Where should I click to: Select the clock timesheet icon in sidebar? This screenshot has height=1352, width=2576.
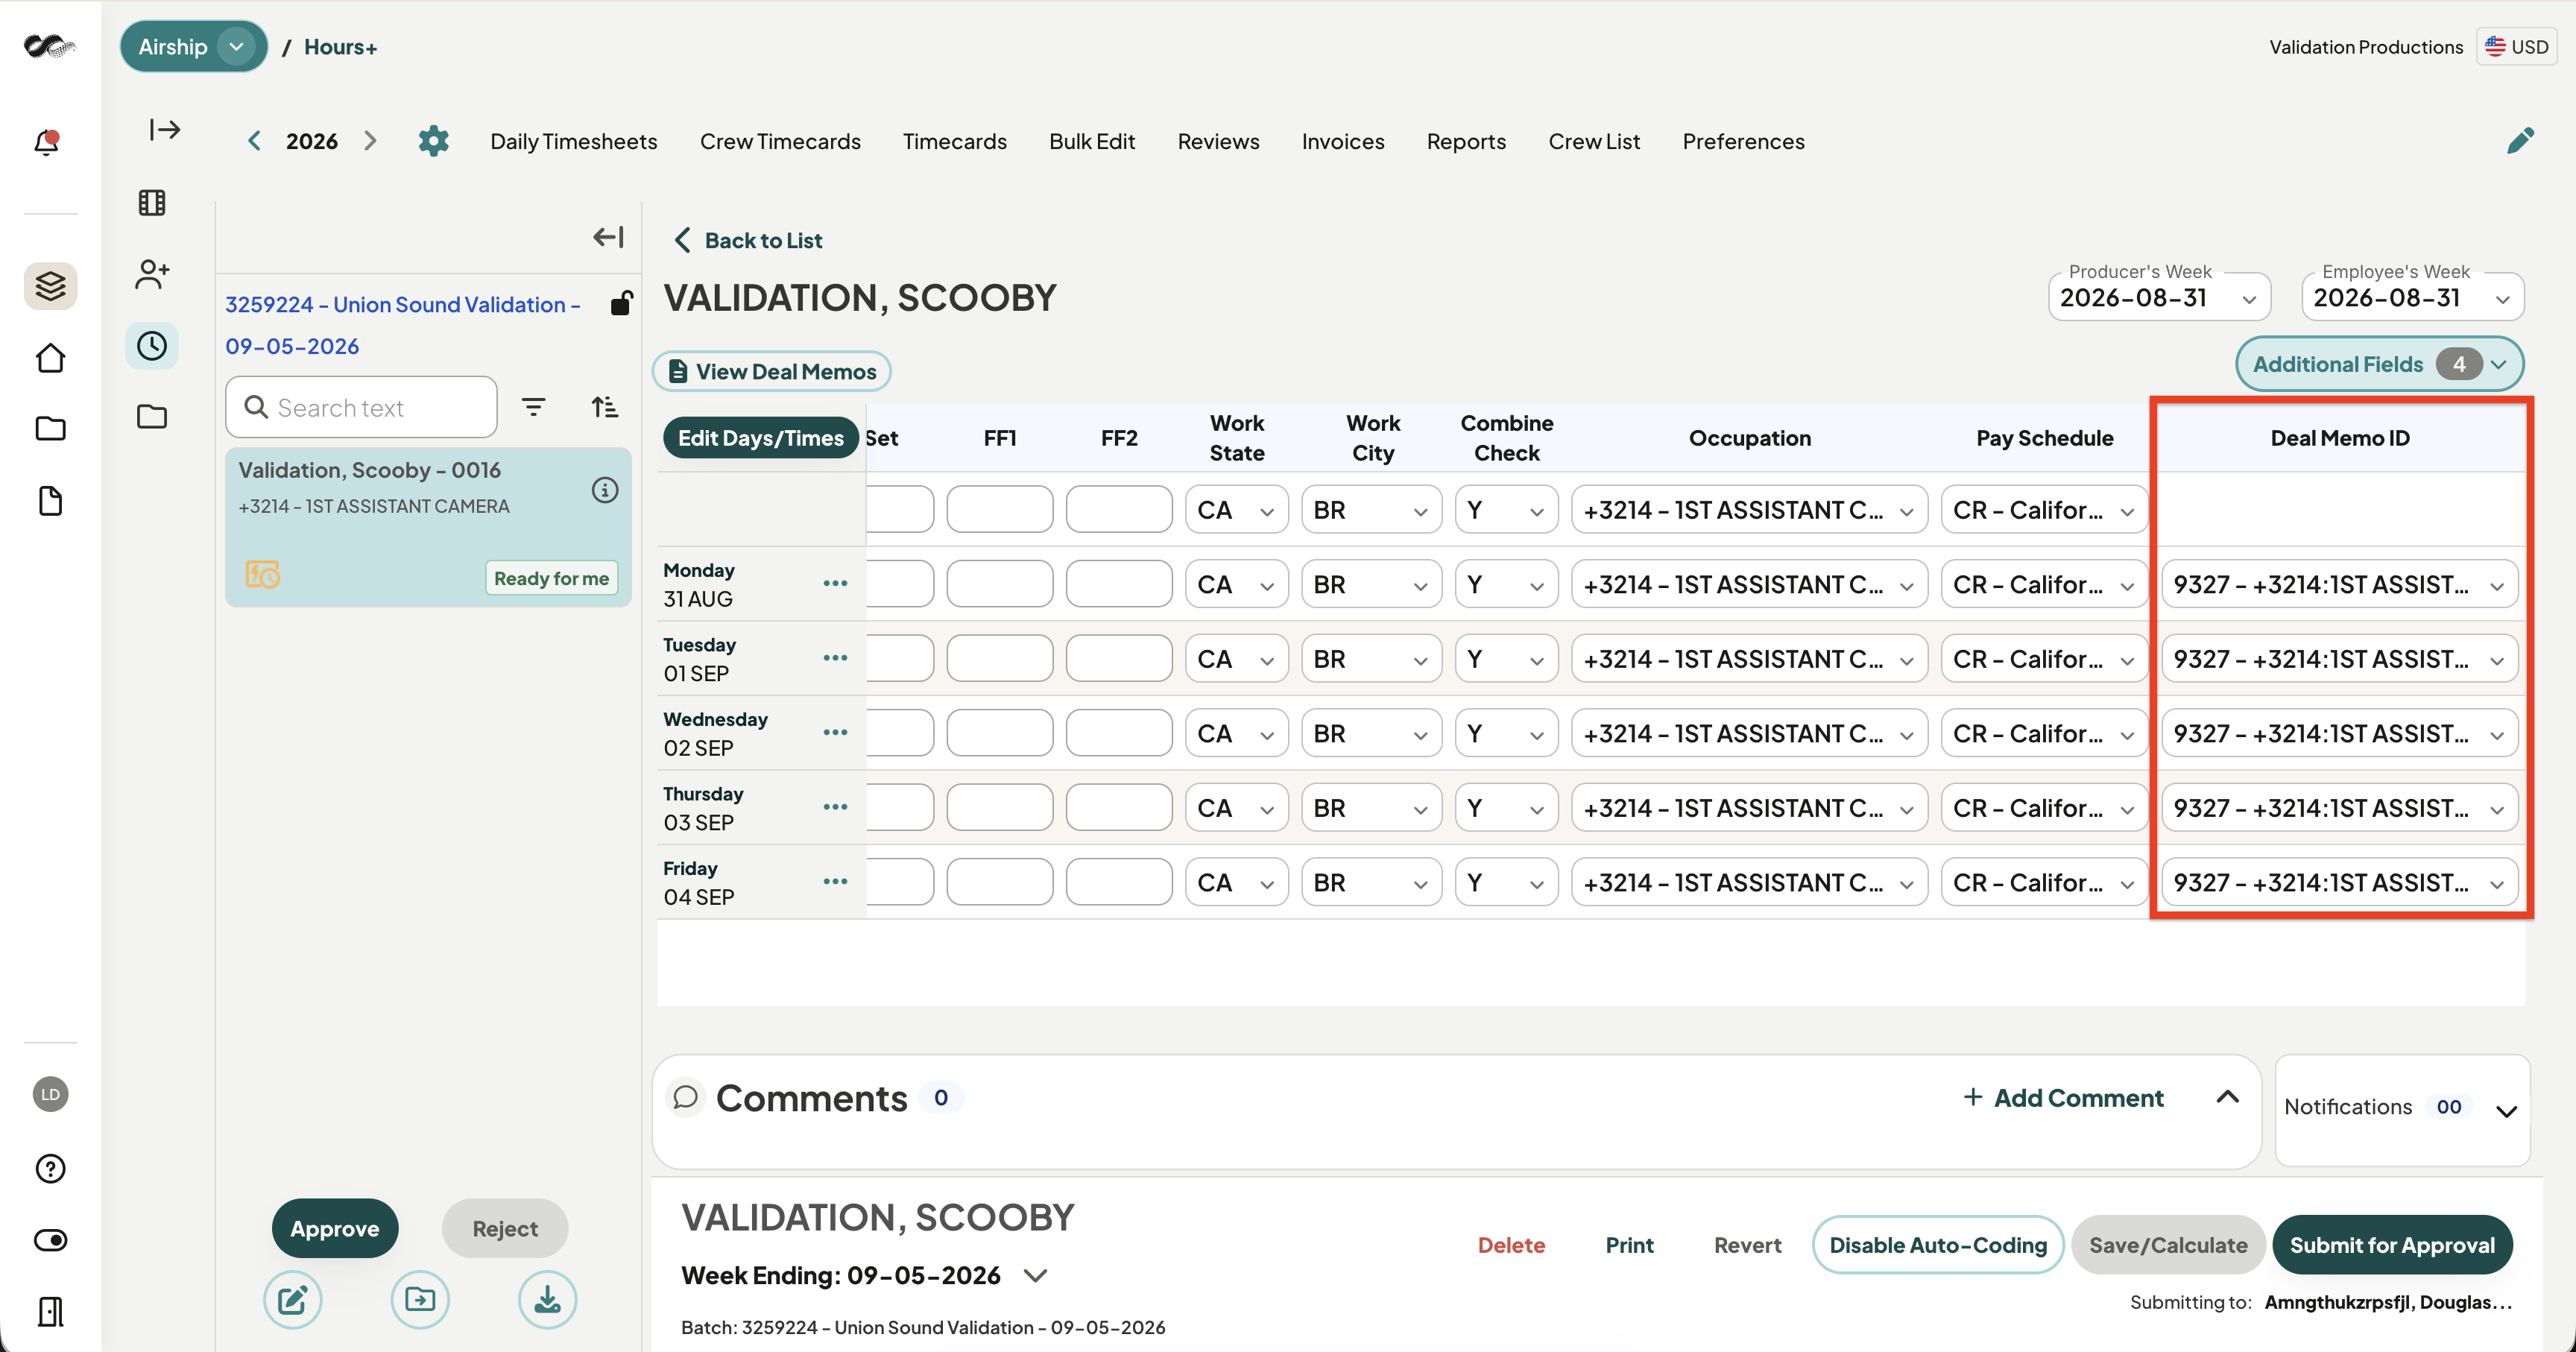coord(152,346)
